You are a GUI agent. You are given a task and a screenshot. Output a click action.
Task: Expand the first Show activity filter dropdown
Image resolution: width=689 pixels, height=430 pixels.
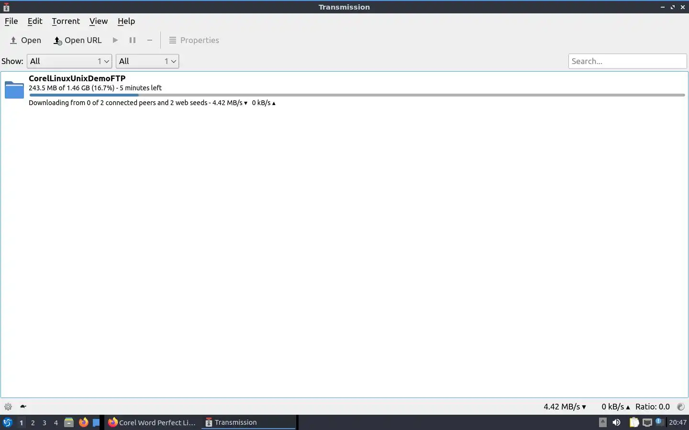coord(69,61)
